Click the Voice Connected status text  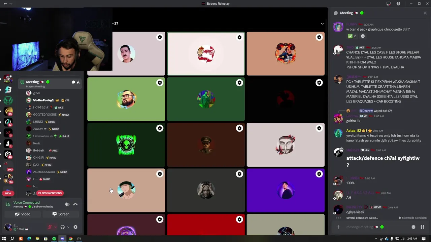(26, 202)
